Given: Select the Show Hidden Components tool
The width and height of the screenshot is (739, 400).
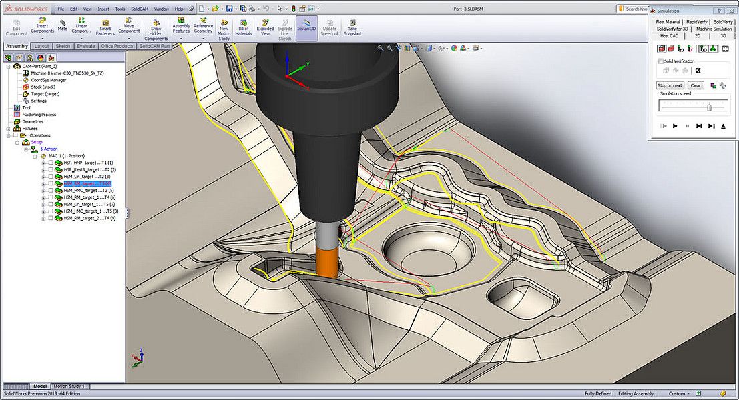Looking at the screenshot, I should click(156, 29).
